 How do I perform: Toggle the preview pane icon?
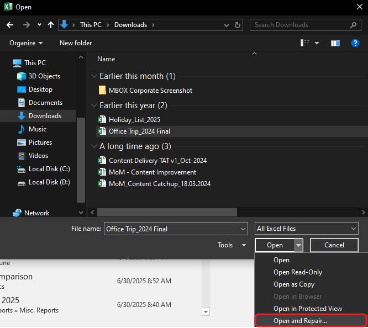tap(335, 43)
